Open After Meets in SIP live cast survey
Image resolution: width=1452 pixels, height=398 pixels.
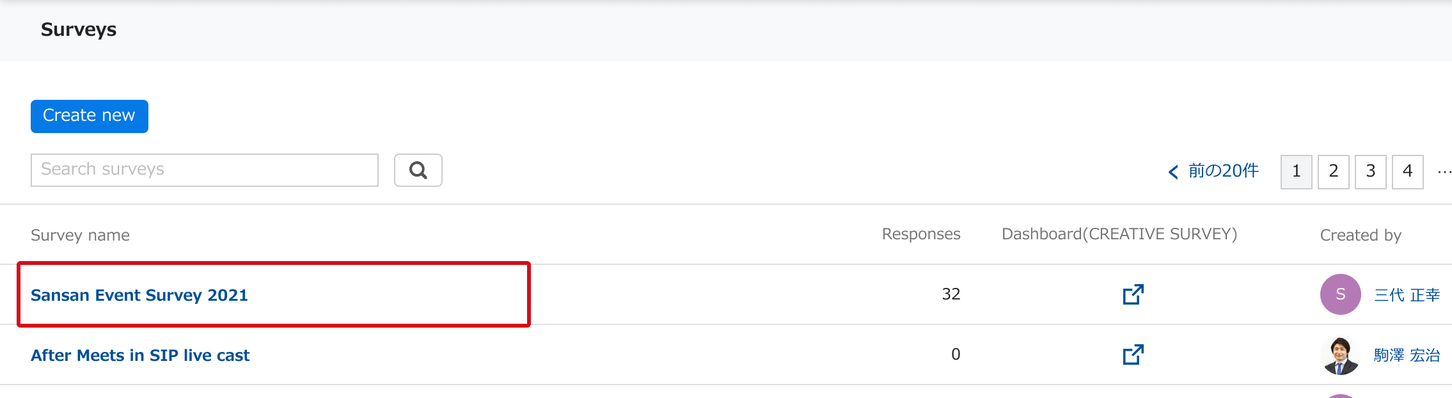click(x=140, y=355)
